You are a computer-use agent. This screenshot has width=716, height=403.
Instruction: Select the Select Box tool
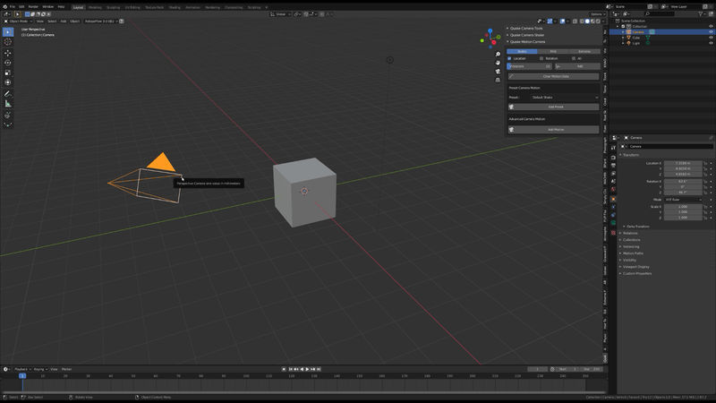coord(8,32)
